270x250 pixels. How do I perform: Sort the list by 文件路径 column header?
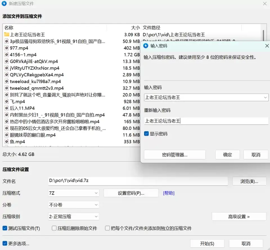click(x=191, y=28)
